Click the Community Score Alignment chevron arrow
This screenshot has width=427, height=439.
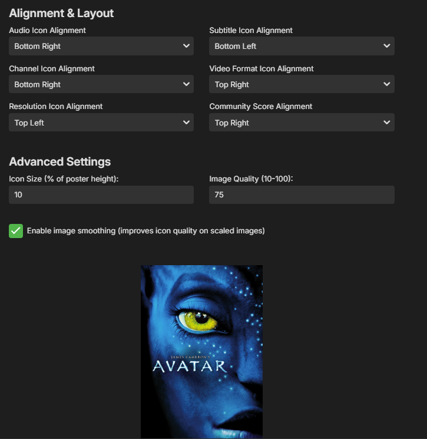tap(387, 123)
